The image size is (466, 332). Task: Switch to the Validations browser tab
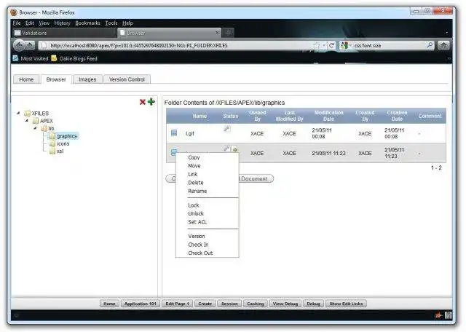64,33
